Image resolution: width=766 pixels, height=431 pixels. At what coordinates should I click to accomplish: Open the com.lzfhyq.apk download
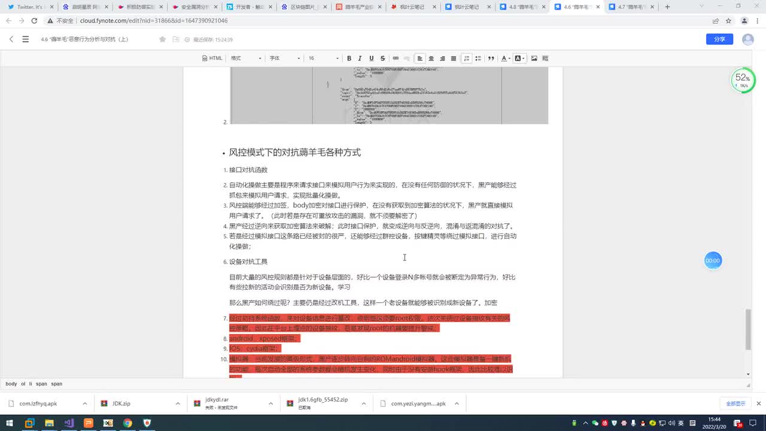pyautogui.click(x=38, y=403)
